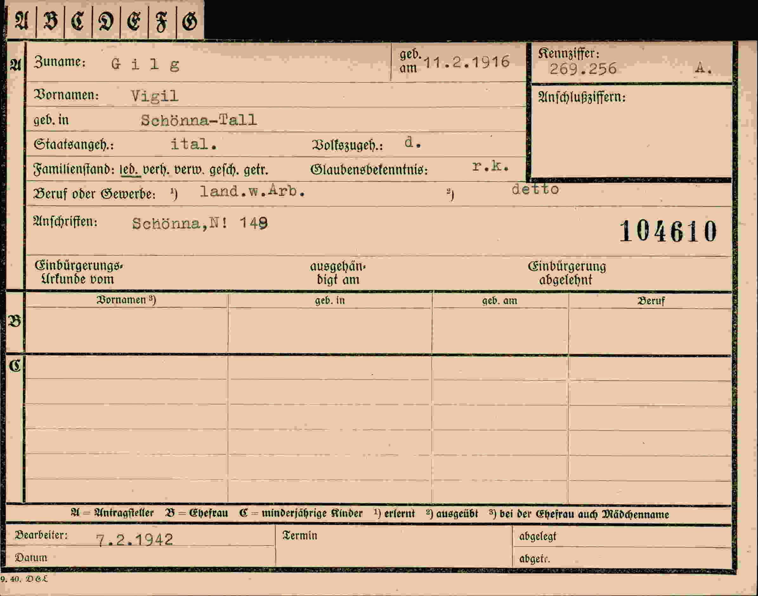Click the 'A.' beside the Kennziffer

(703, 68)
